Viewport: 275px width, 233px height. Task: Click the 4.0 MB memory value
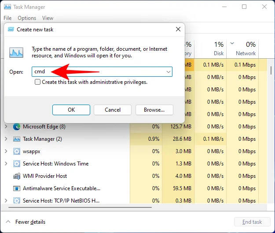pyautogui.click(x=183, y=176)
